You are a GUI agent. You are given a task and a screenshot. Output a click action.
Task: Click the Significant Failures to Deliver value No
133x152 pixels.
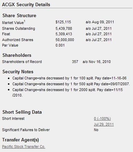96,130
